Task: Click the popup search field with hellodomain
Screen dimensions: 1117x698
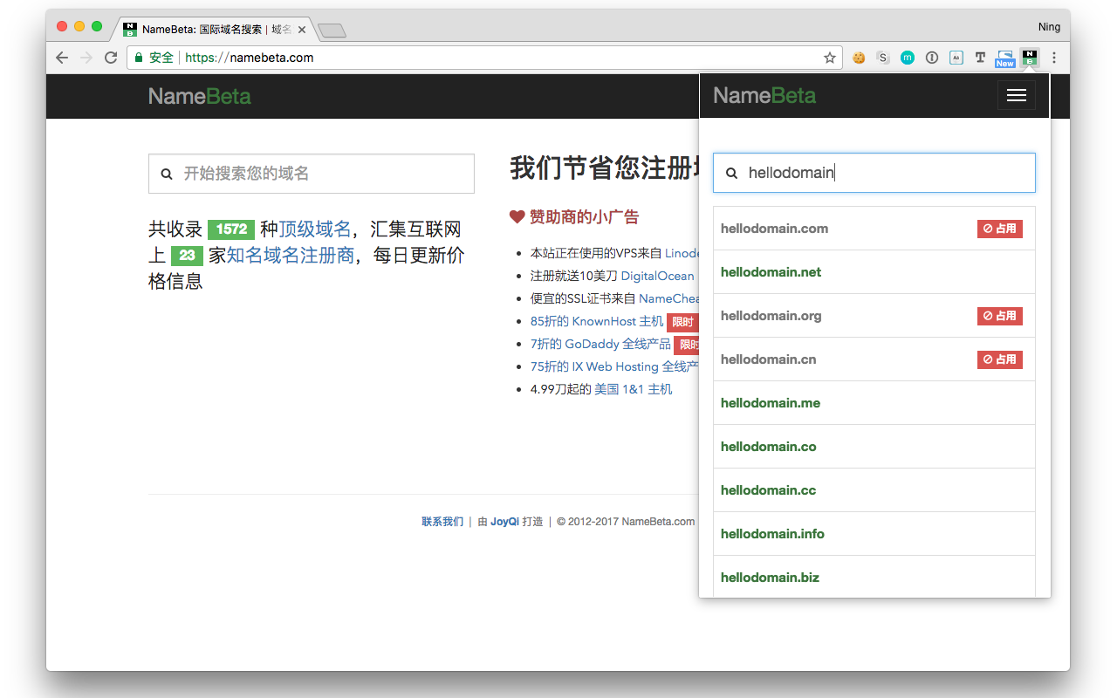Action: (874, 173)
